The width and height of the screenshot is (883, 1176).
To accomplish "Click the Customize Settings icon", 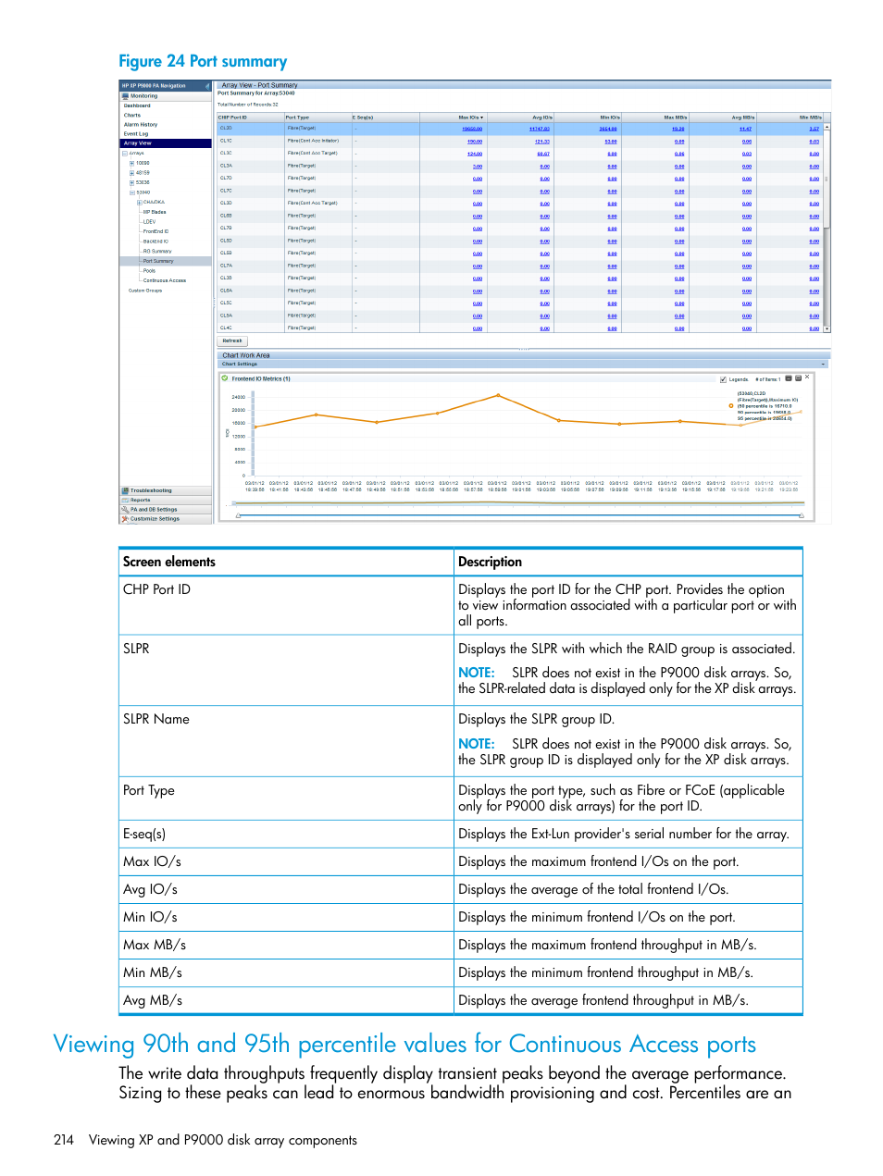I will (x=125, y=519).
